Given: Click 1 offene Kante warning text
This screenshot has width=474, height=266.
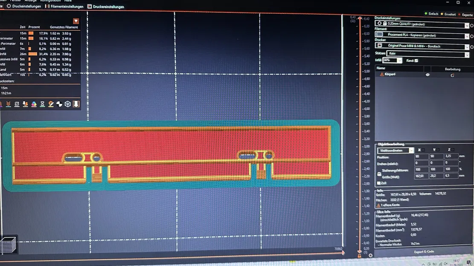Looking at the screenshot, I should (x=390, y=205).
